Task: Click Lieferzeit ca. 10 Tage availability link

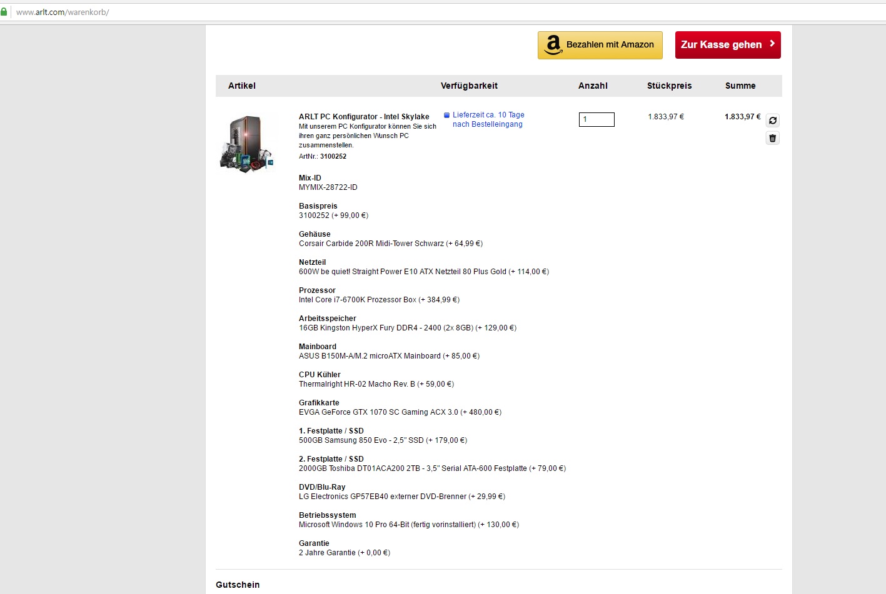Action: coord(488,119)
